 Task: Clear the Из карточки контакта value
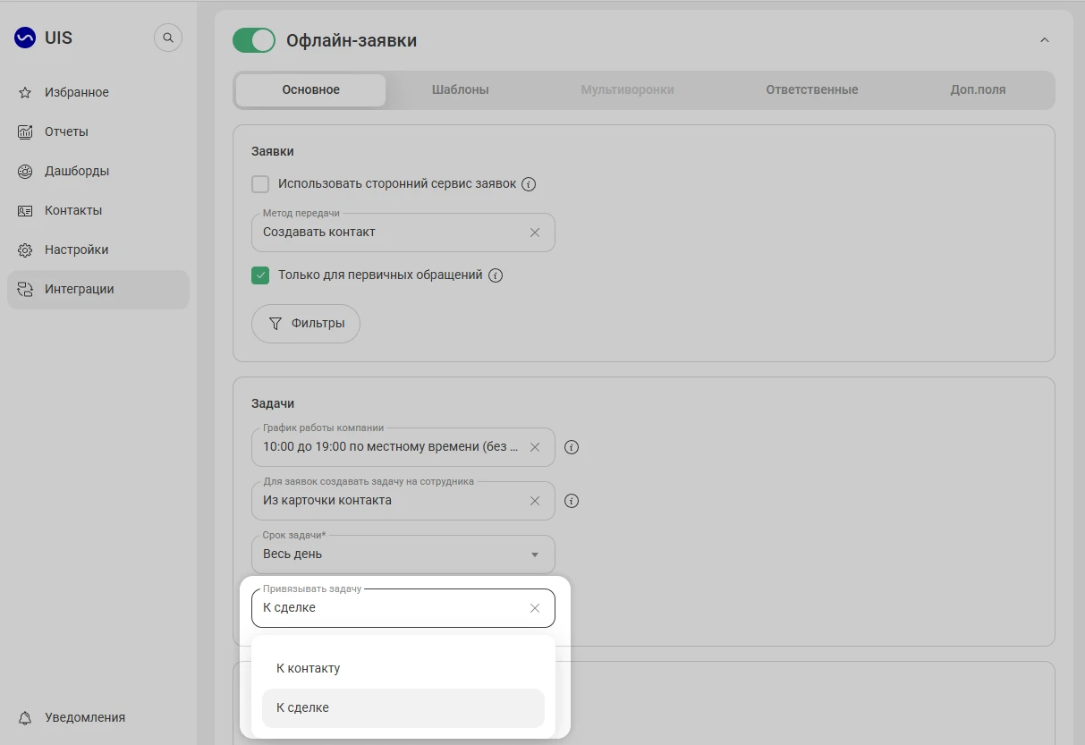[535, 501]
